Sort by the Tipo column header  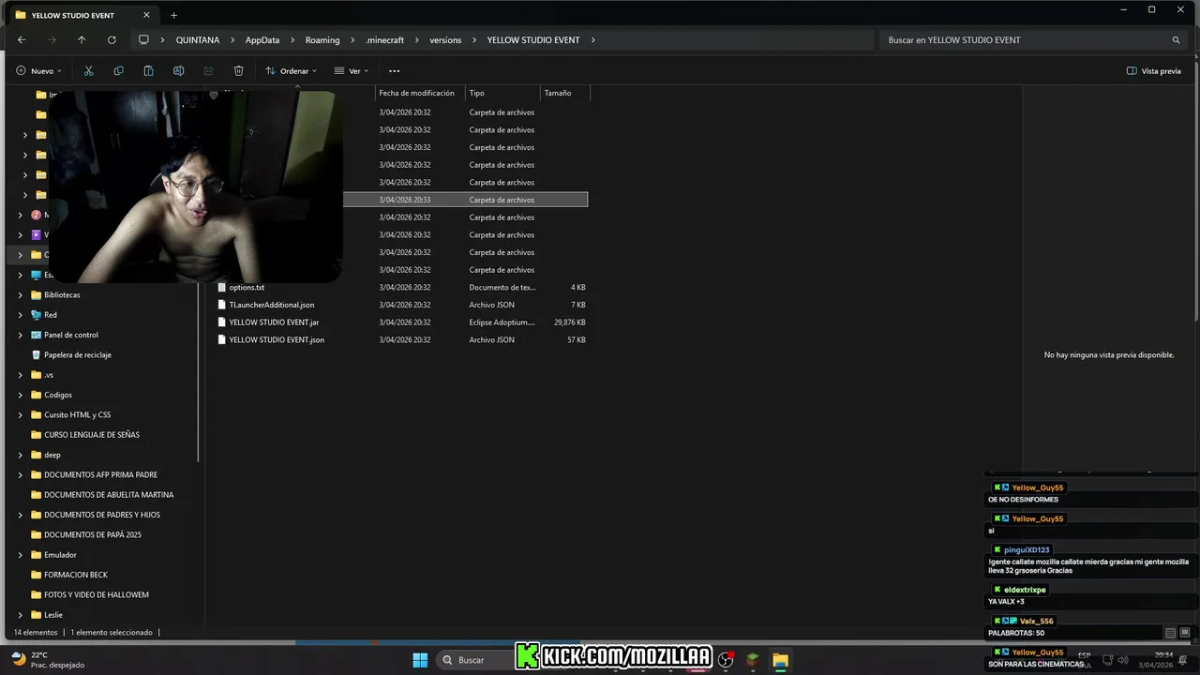tap(502, 93)
